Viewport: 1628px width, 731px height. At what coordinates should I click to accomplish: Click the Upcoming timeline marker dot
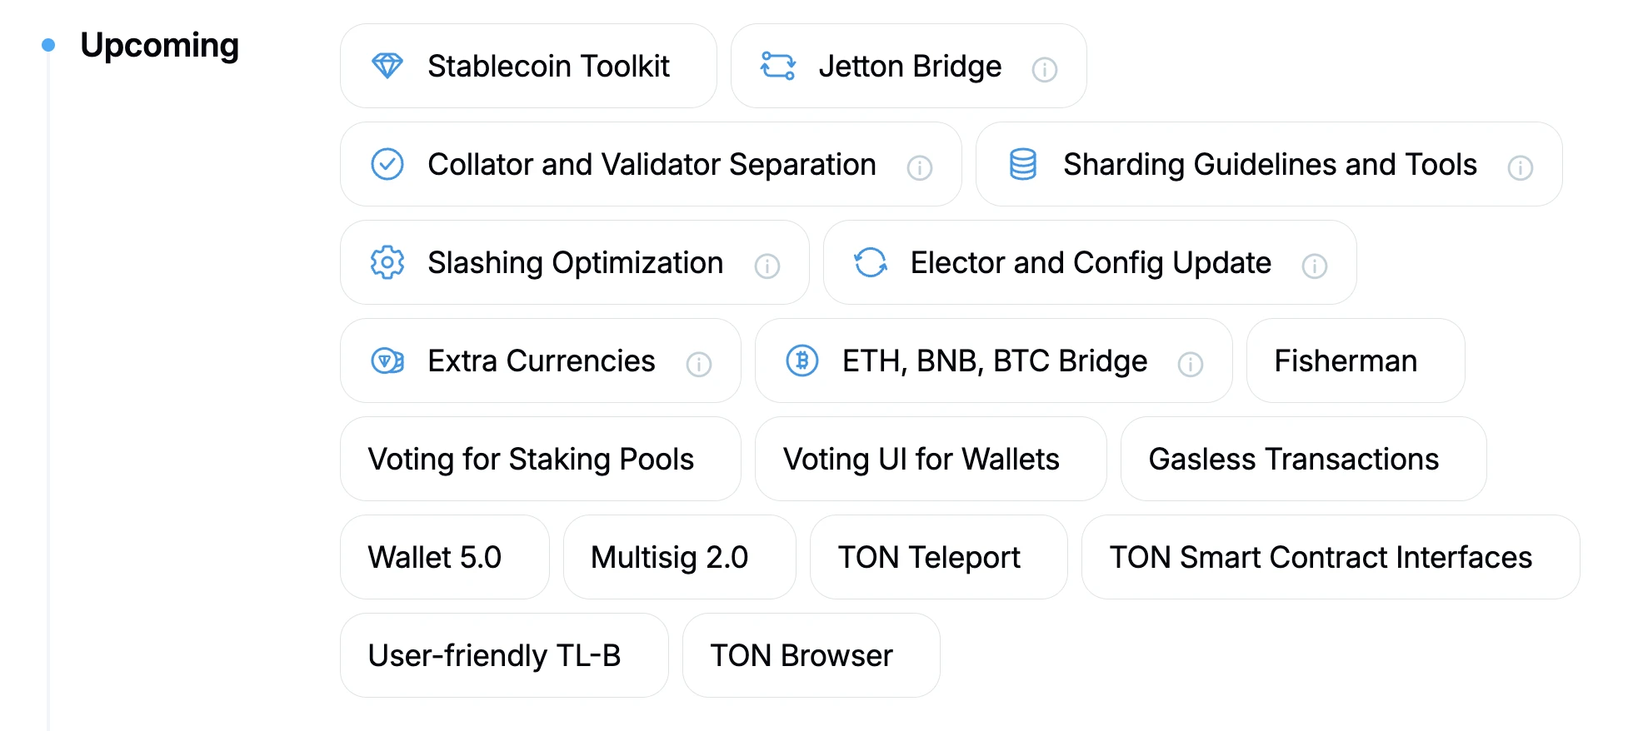(48, 45)
